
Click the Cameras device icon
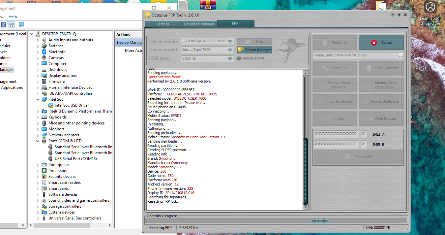44,58
